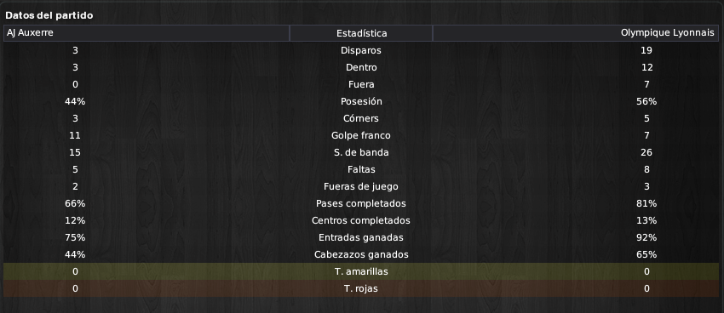Image resolution: width=724 pixels, height=313 pixels.
Task: Select the Córners statistic row
Action: (361, 118)
